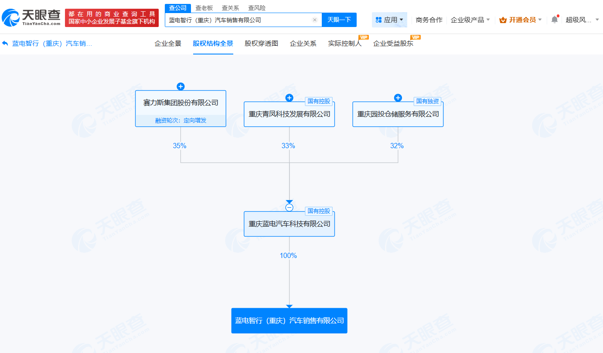
Task: Click the 商务合作 link
Action: tap(429, 20)
